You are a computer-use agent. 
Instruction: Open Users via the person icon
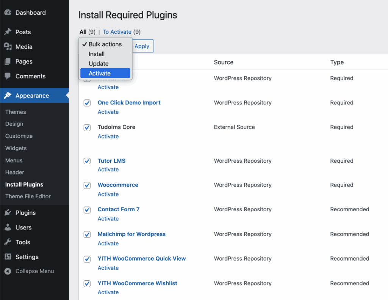[8, 228]
